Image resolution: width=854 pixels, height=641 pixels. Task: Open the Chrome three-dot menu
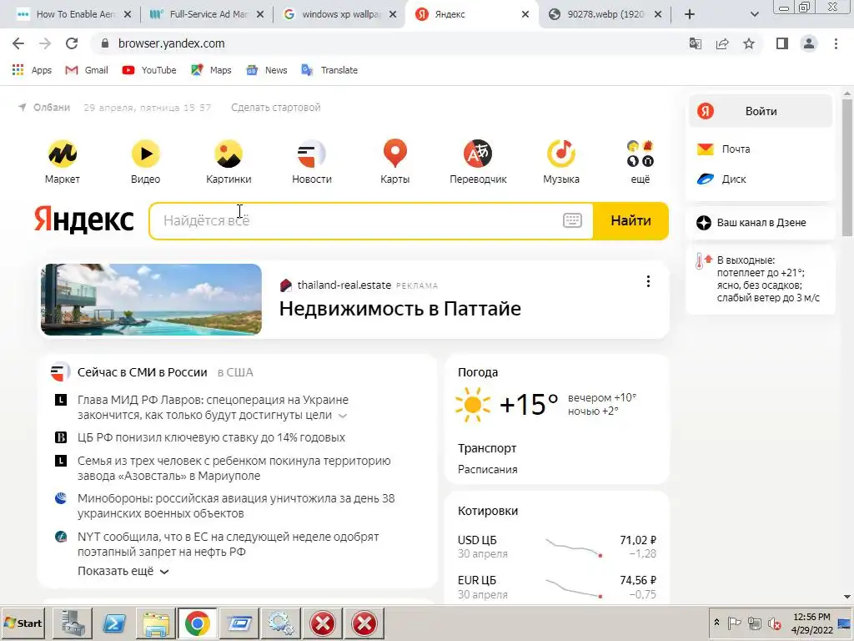pyautogui.click(x=836, y=43)
